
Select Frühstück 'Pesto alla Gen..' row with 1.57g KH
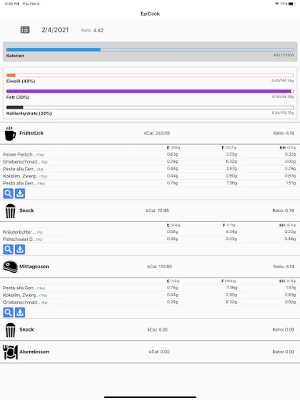(x=150, y=183)
